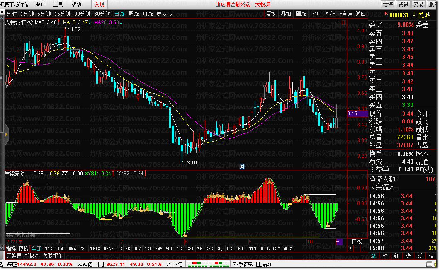Click the 日线 label beside the timeline
This screenshot has height=270, width=440.
[357, 241]
